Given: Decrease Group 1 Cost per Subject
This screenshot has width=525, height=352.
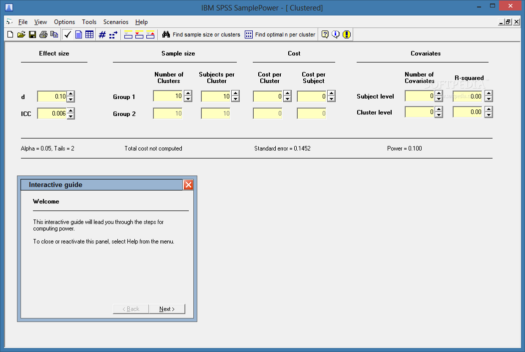Looking at the screenshot, I should tap(331, 99).
